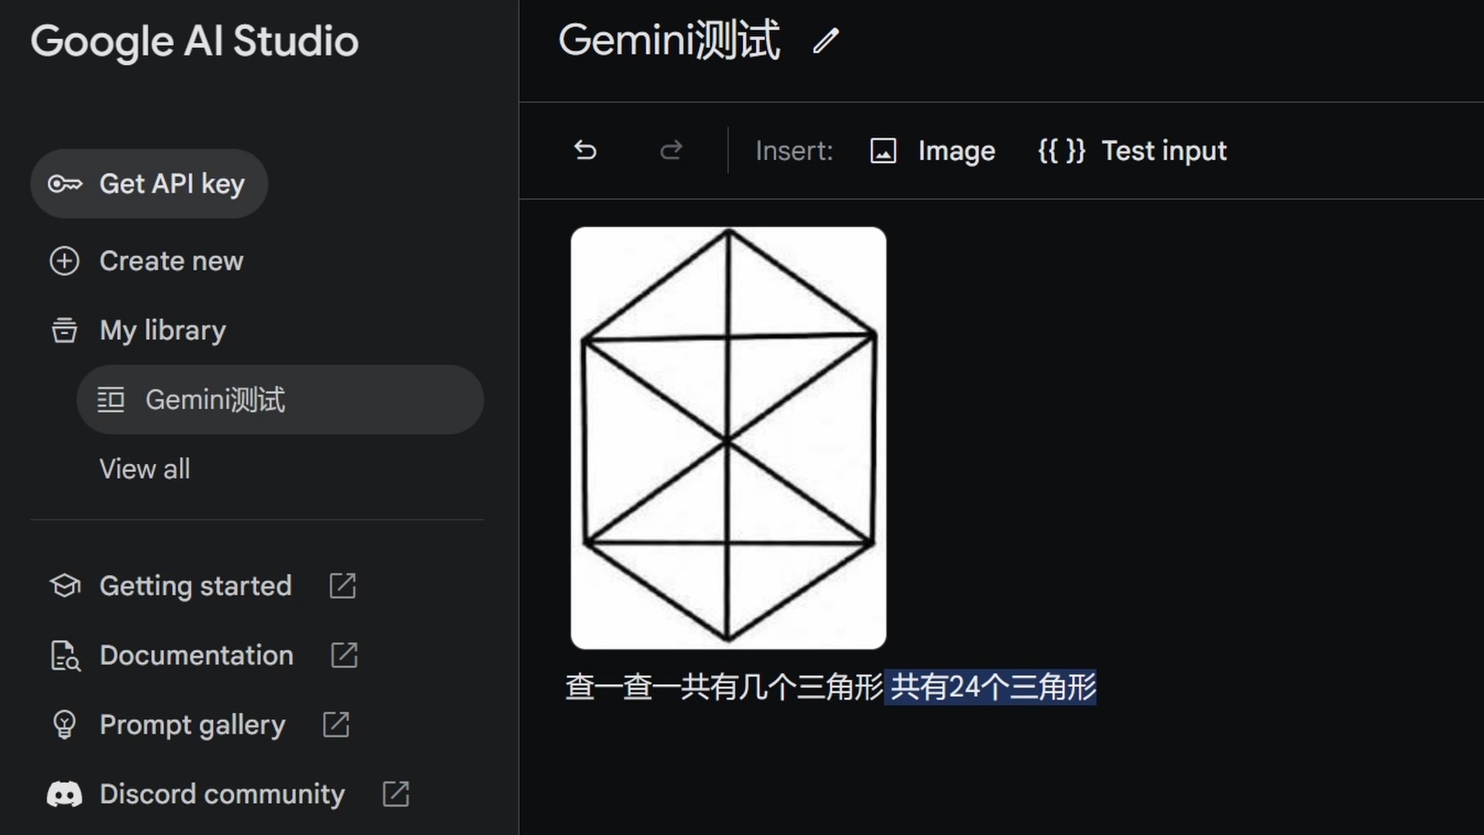This screenshot has height=835, width=1484.
Task: Open the Getting started guide
Action: pyautogui.click(x=195, y=585)
